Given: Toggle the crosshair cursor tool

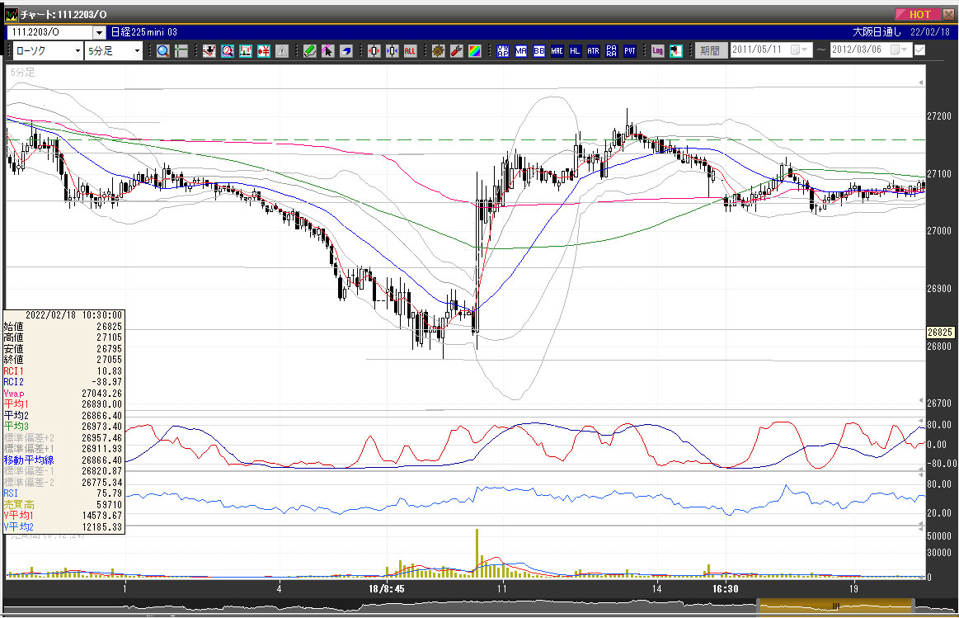Looking at the screenshot, I should point(181,51).
